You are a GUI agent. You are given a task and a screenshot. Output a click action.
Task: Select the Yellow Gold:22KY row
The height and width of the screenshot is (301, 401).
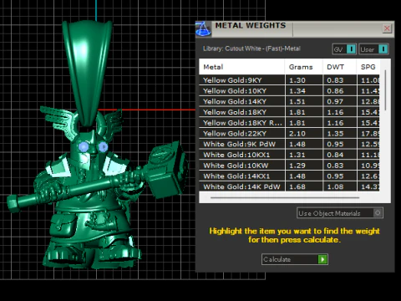[289, 134]
